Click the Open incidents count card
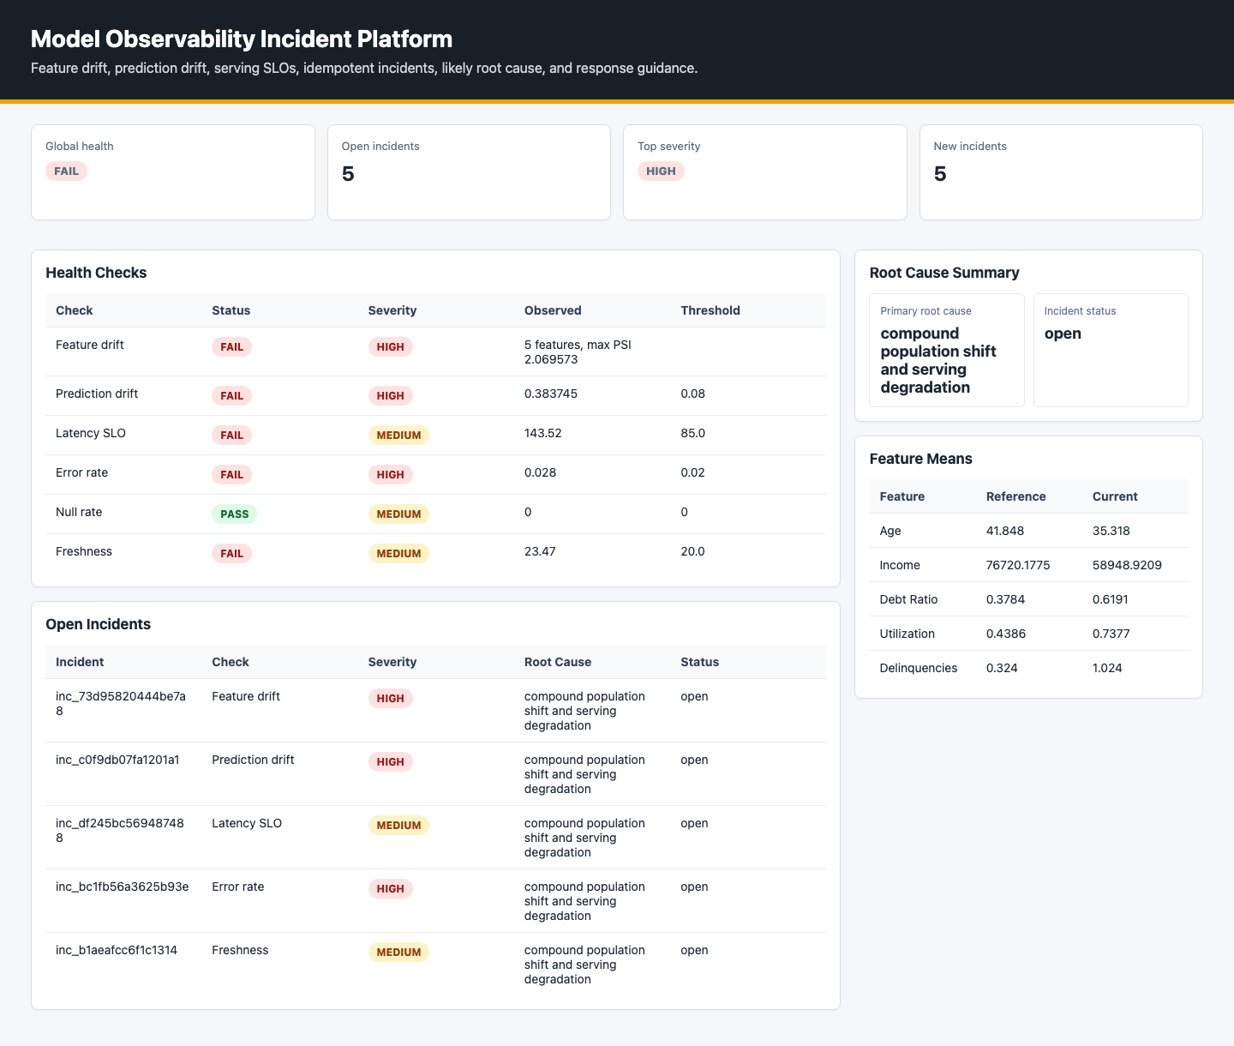Viewport: 1234px width, 1046px height. coord(469,172)
